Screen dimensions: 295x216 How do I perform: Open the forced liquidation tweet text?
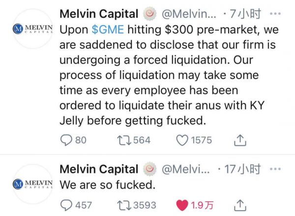pyautogui.click(x=167, y=74)
